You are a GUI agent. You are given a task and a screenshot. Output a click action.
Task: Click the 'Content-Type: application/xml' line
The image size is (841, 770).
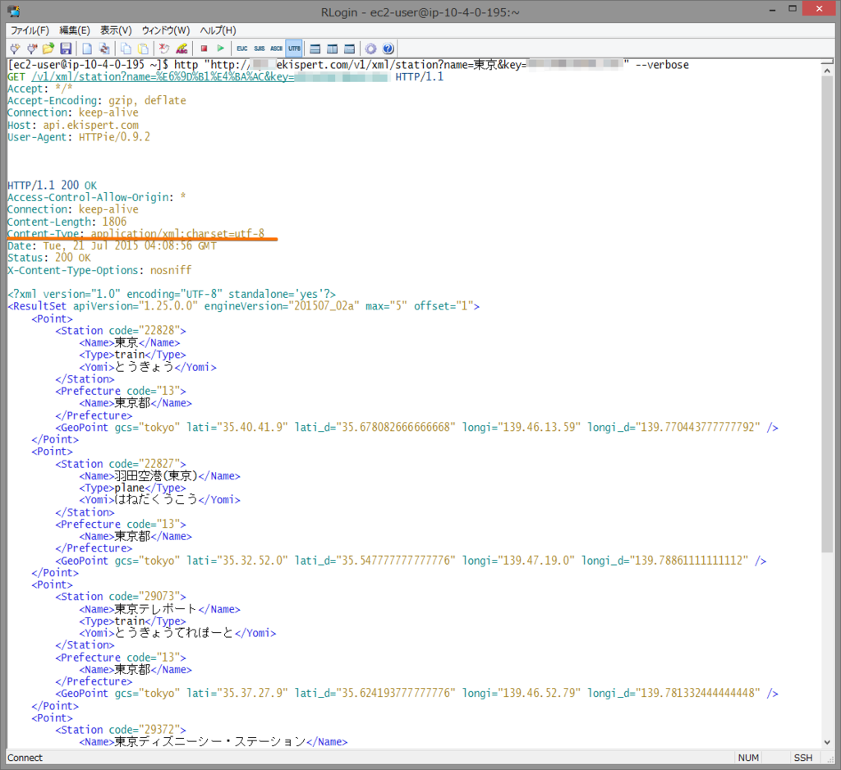(x=136, y=234)
